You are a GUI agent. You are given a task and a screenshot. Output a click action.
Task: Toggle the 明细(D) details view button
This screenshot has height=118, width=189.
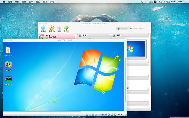tap(122, 29)
